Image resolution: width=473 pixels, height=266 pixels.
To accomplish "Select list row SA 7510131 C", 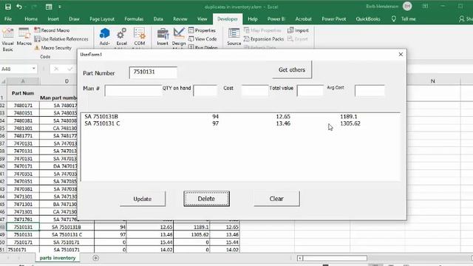I will [x=240, y=123].
